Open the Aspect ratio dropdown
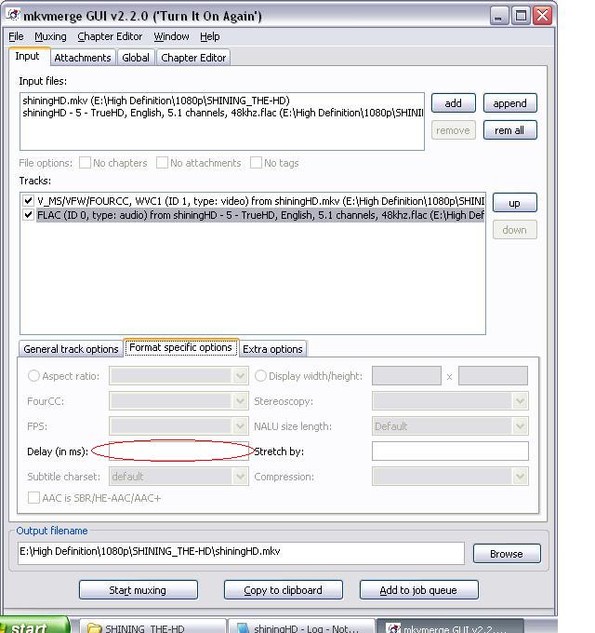Screen dimensions: 595x633 click(178, 376)
